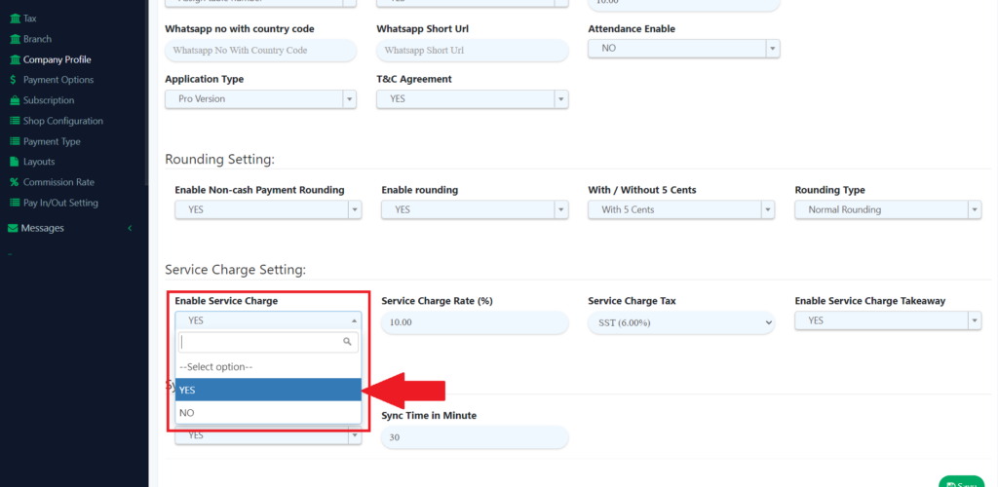The height and width of the screenshot is (487, 998).
Task: Click the Service Charge Rate field
Action: [x=474, y=322]
